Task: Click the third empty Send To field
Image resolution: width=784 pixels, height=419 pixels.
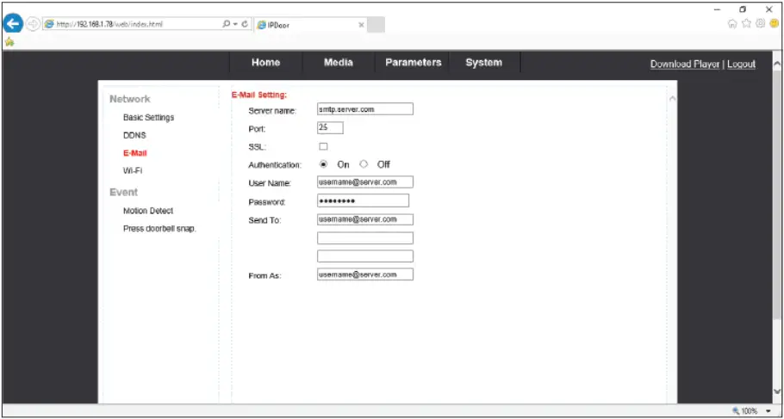Action: coord(365,256)
